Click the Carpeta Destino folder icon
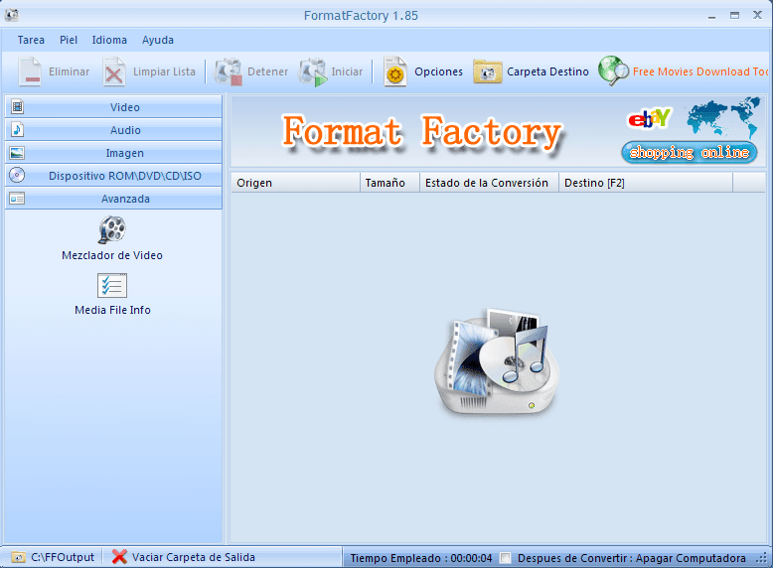Image resolution: width=773 pixels, height=568 pixels. pos(488,71)
